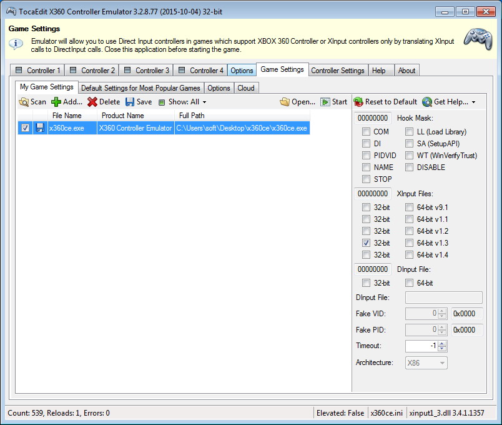Click the Open... folder icon
The height and width of the screenshot is (425, 502).
[284, 102]
